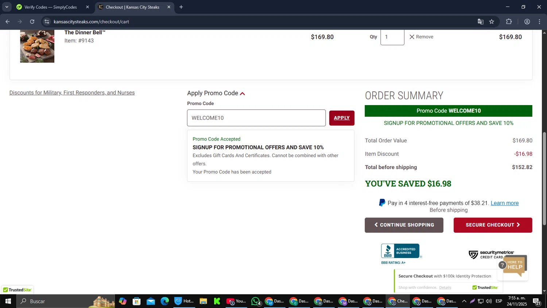The width and height of the screenshot is (547, 308).
Task: View site information icon in address bar
Action: (x=47, y=22)
